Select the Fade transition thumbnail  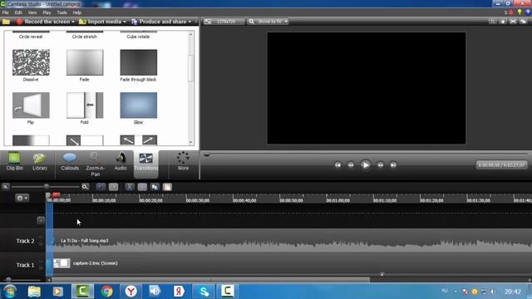(x=85, y=62)
